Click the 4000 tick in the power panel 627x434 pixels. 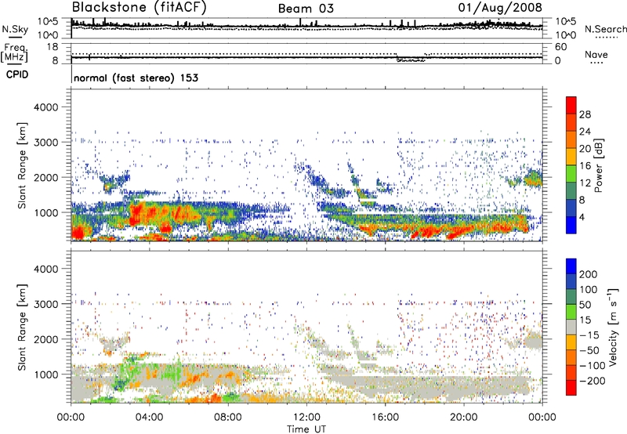(x=45, y=107)
